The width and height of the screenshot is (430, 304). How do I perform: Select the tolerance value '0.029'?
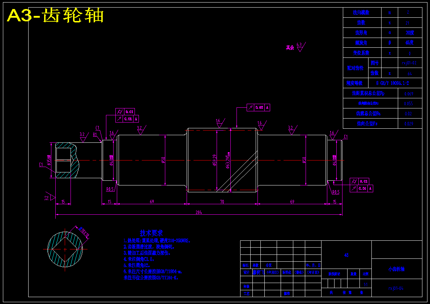pyautogui.click(x=409, y=124)
